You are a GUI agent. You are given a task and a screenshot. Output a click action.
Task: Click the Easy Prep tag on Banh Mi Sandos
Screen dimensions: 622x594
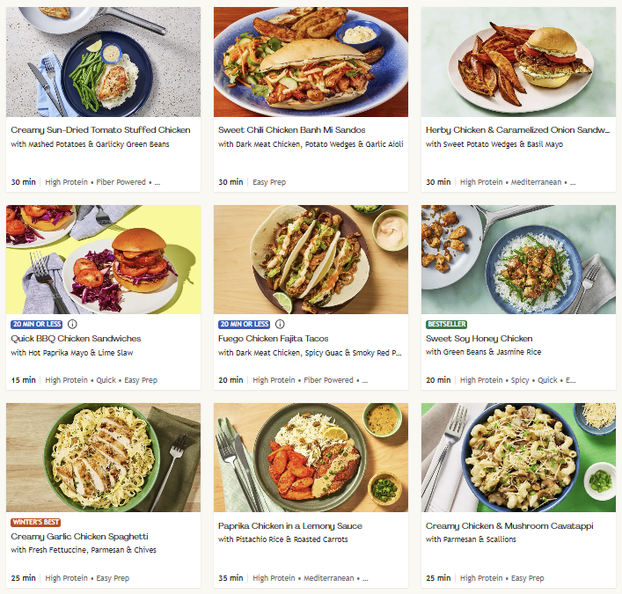click(269, 182)
